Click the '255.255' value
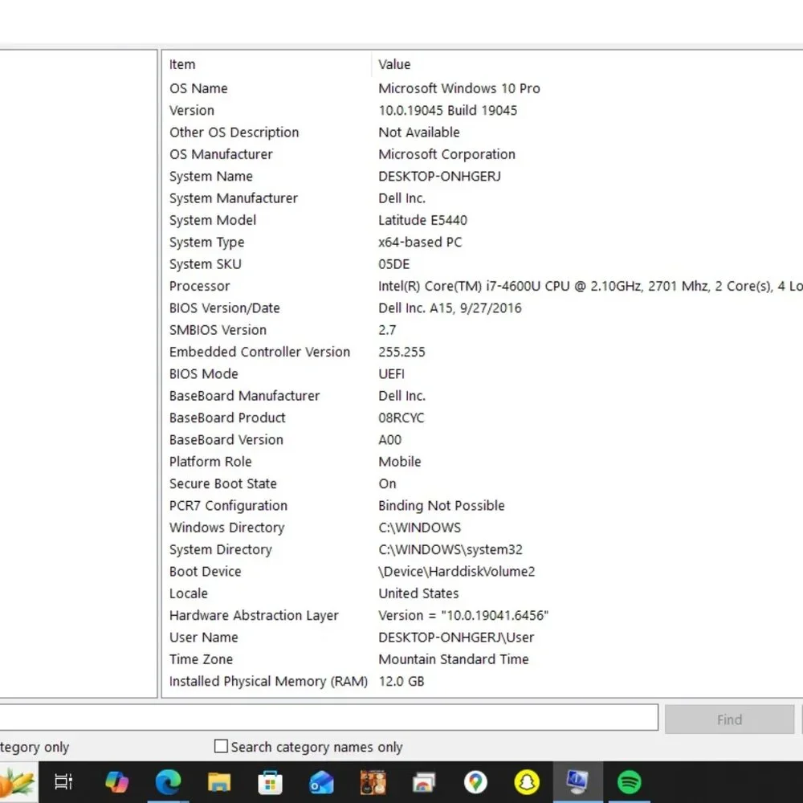Screen dimensions: 803x803 [x=402, y=353]
